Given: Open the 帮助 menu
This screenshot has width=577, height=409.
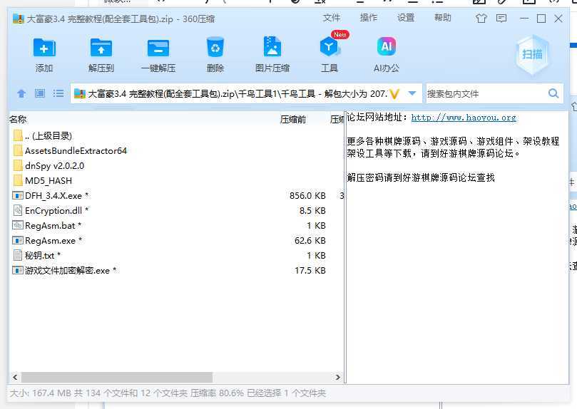Looking at the screenshot, I should (x=443, y=18).
